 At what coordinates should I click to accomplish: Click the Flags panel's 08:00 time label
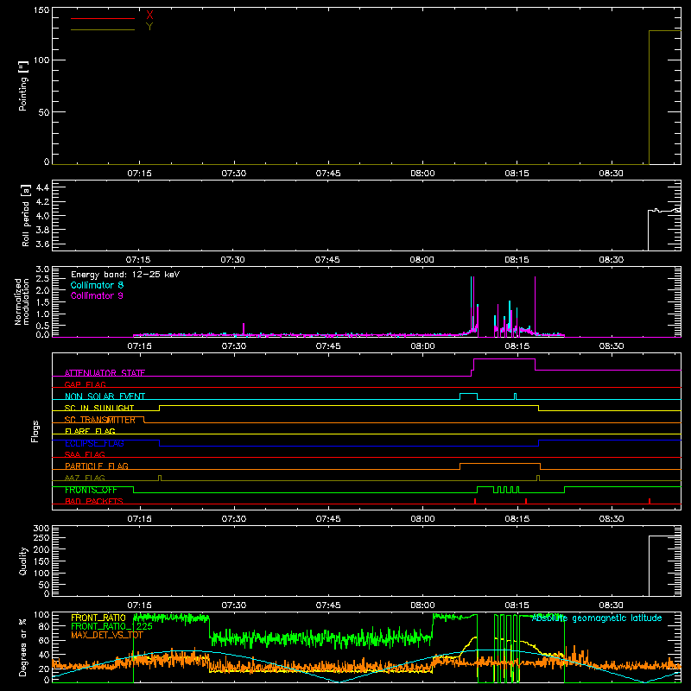422,519
